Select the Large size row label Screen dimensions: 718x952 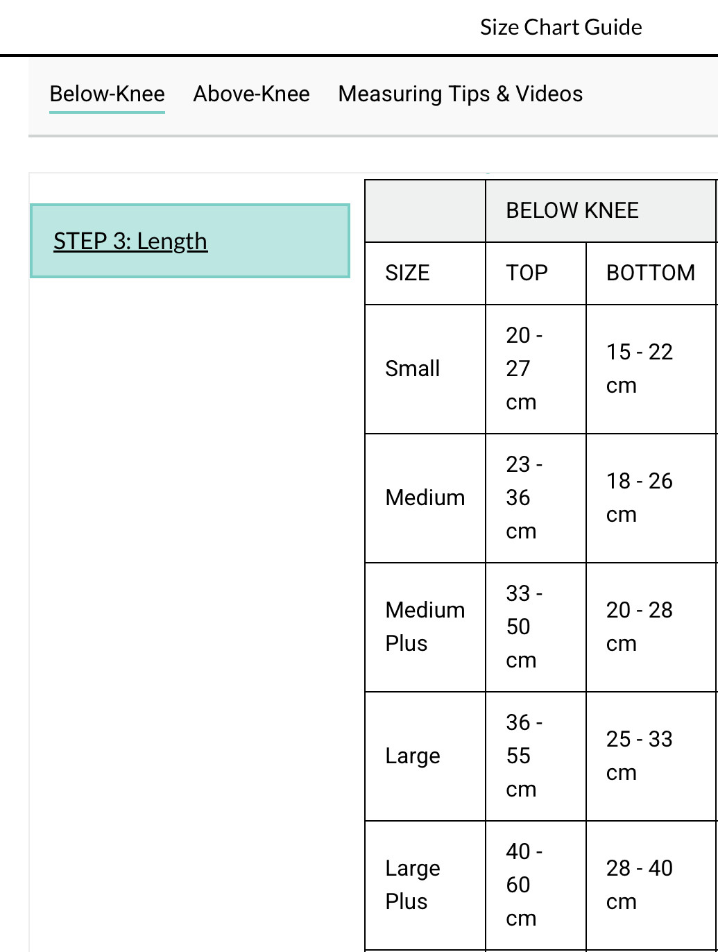pos(413,756)
